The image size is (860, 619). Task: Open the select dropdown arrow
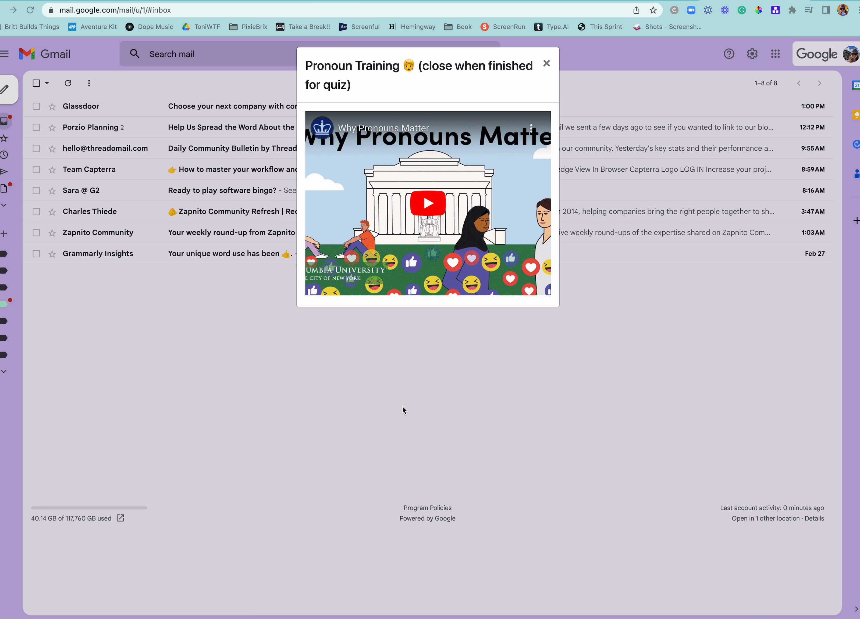[x=47, y=83]
